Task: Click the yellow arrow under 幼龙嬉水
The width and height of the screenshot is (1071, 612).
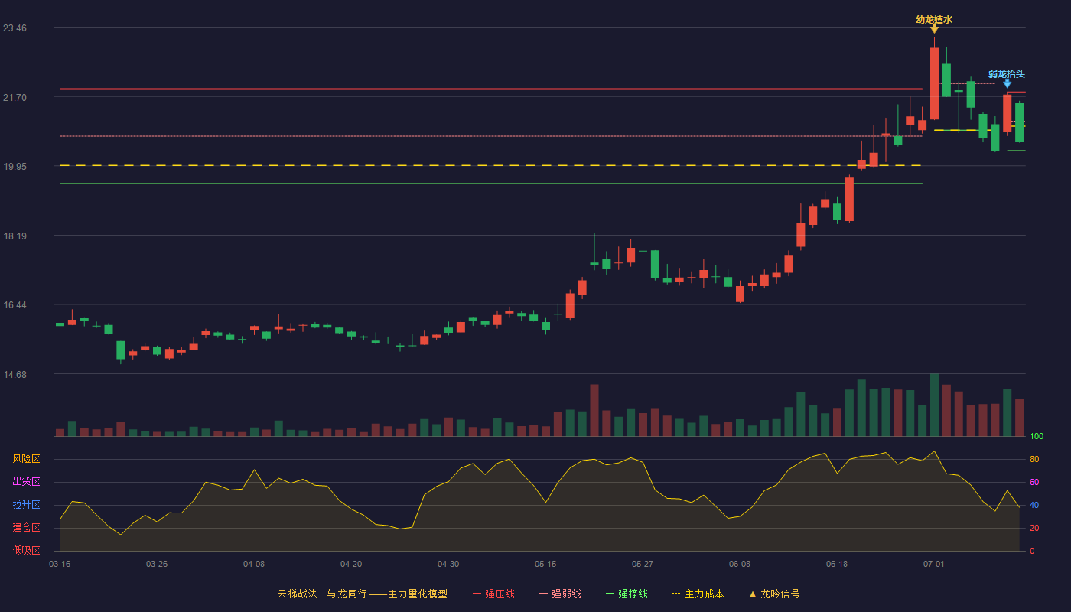Action: 934,29
